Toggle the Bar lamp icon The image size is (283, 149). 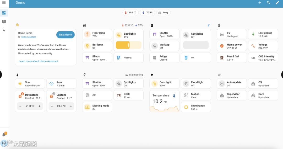pyautogui.click(x=87, y=46)
